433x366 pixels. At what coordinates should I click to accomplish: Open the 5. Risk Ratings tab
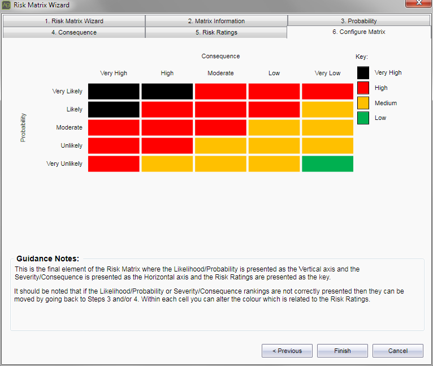tap(216, 32)
